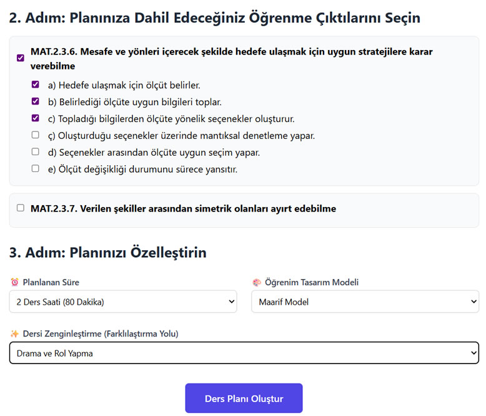Uncheck 'a) Hedefe ulaşmak için ölçüt belirler'
486x416 pixels.
click(36, 84)
